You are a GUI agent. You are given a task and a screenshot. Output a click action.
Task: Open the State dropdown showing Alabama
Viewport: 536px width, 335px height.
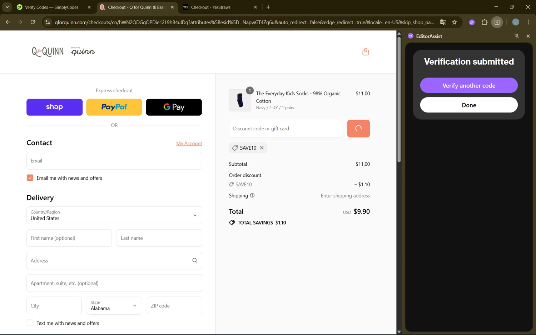pyautogui.click(x=114, y=306)
